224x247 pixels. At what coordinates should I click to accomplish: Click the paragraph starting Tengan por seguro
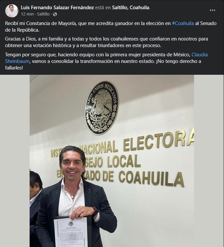coord(106,61)
